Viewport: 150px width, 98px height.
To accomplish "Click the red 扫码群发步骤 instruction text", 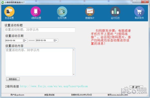I will click(111, 37).
